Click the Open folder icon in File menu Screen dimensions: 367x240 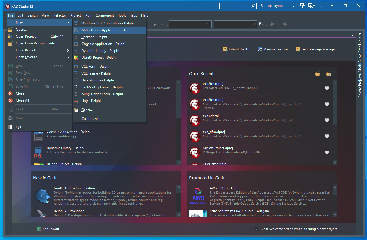tap(10, 30)
